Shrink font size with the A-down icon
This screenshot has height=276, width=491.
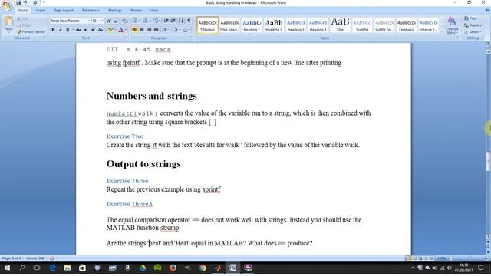(x=116, y=21)
